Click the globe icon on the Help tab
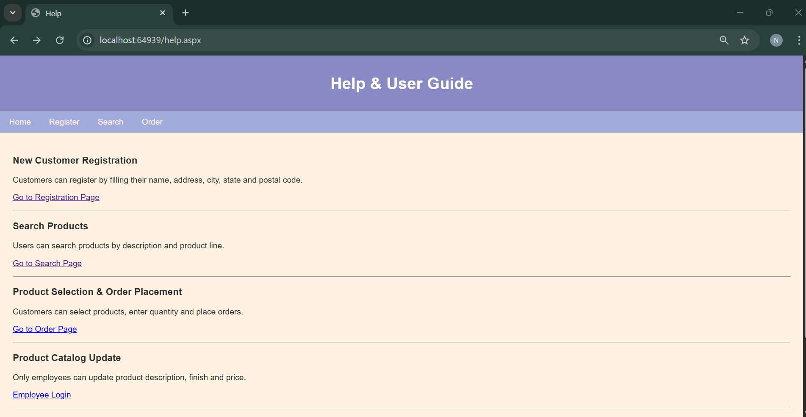Viewport: 806px width, 417px height. point(36,13)
